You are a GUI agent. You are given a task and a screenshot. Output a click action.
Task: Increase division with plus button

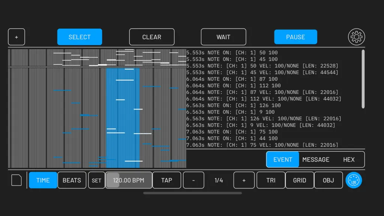(x=244, y=180)
